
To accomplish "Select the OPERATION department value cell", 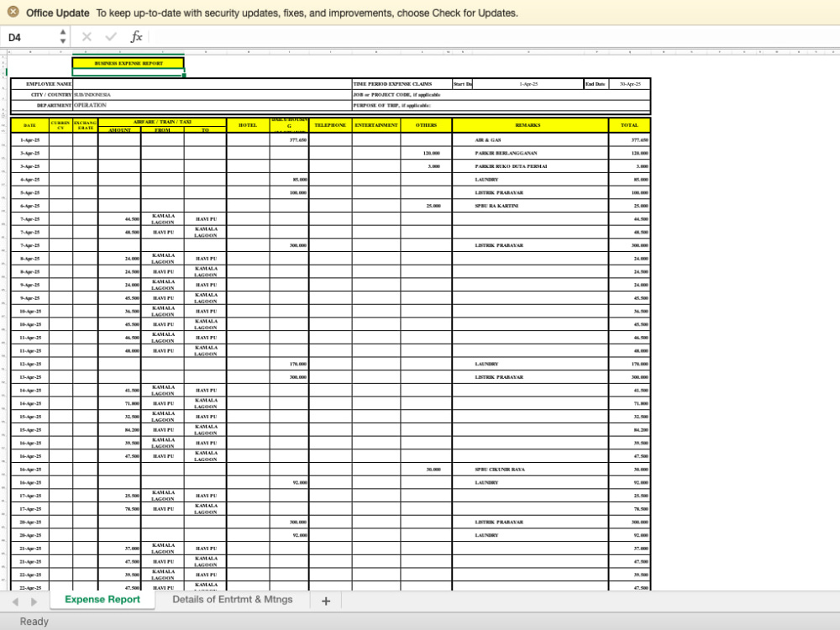I will [x=213, y=105].
